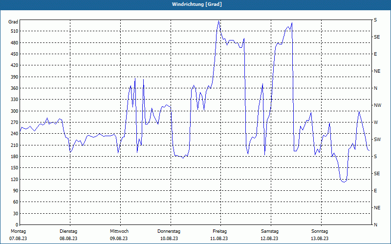This screenshot has width=391, height=244.
Task: Select the date 10.08.23
Action: point(169,239)
